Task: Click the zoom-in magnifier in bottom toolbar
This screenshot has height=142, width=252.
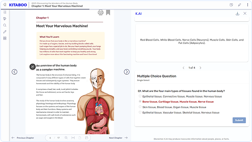Action: [x=66, y=138]
